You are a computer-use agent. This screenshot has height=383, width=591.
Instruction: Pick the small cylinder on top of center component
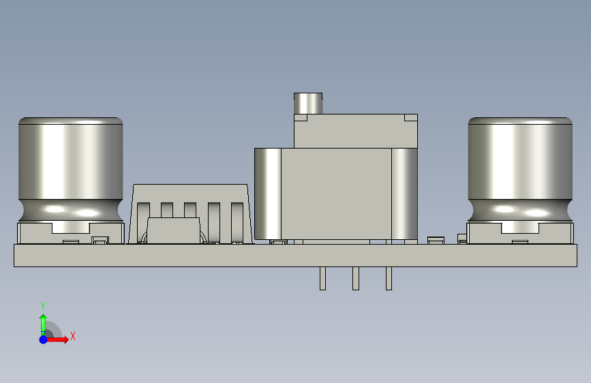coord(308,104)
